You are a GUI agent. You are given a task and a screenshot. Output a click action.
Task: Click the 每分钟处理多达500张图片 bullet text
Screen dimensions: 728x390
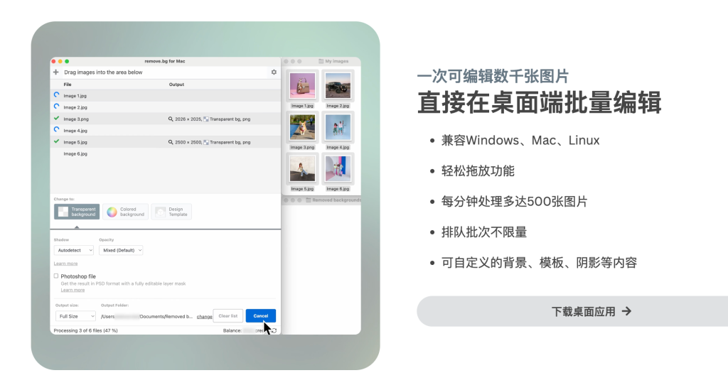[x=514, y=201]
